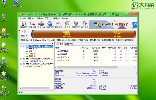This screenshot has height=100, width=156.
Task: Expand the 大白菜U盘(H:) tree node
Action: coord(24,62)
